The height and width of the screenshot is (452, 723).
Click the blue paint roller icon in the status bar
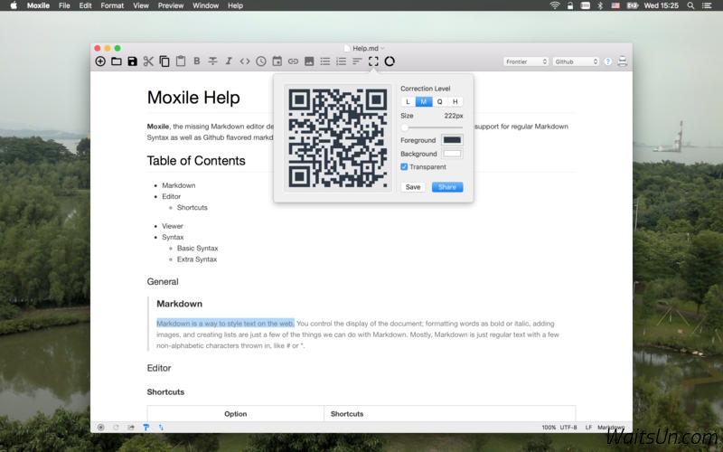146,428
